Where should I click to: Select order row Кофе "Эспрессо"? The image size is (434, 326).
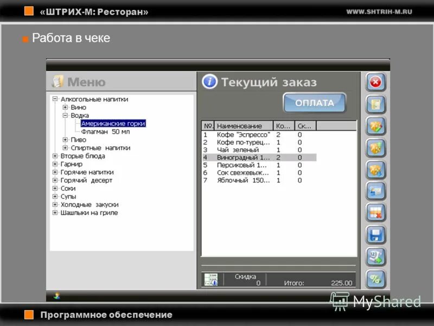(259, 135)
